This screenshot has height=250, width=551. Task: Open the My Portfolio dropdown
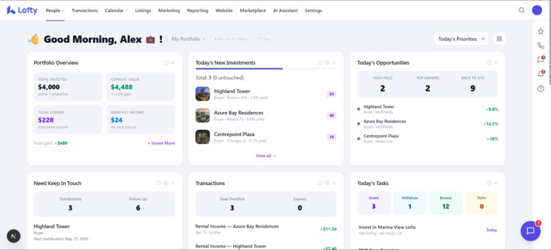(189, 39)
